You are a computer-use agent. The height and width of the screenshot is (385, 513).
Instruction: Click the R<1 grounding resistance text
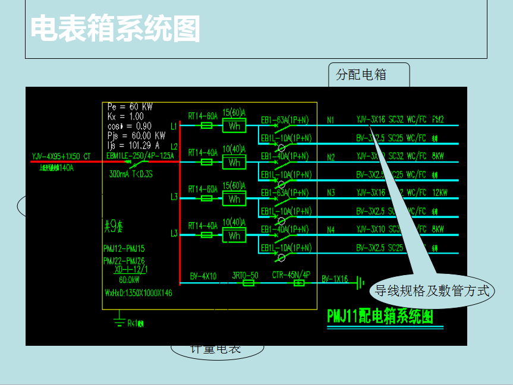click(136, 323)
